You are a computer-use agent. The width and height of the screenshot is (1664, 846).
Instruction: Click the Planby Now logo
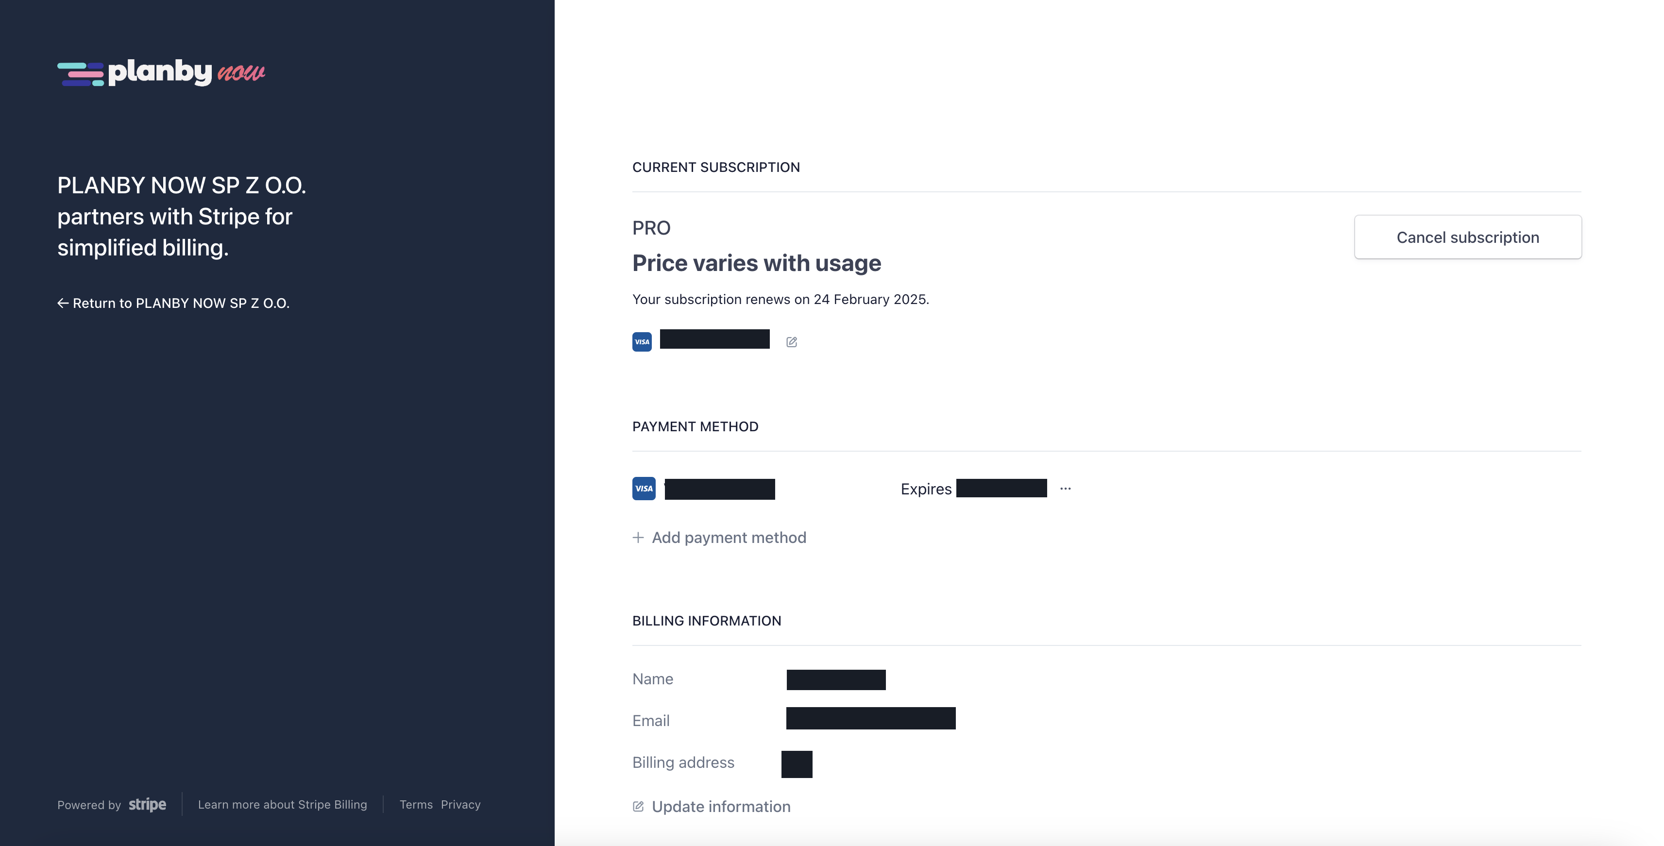point(161,72)
